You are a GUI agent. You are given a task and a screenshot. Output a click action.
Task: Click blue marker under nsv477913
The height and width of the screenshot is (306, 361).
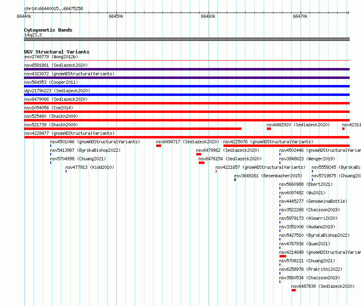[x=66, y=171]
